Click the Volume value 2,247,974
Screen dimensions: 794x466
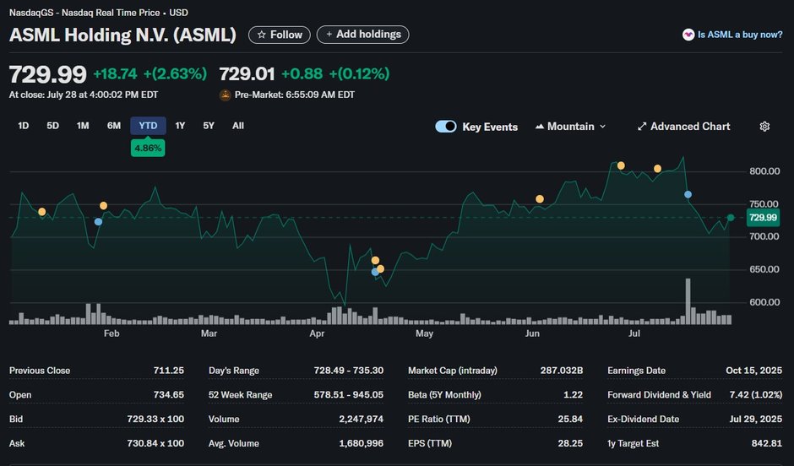point(361,419)
